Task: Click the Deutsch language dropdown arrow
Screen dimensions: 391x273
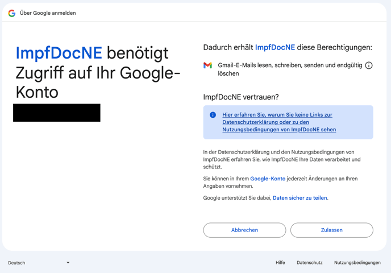Action: [x=68, y=263]
